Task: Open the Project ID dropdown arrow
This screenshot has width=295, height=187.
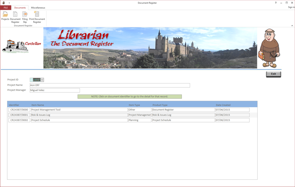Action: [42, 80]
